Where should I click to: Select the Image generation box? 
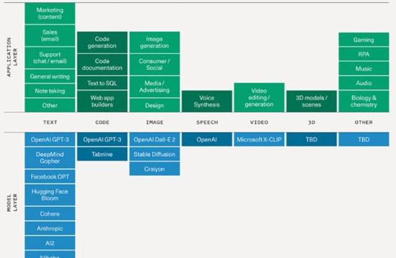pos(155,43)
